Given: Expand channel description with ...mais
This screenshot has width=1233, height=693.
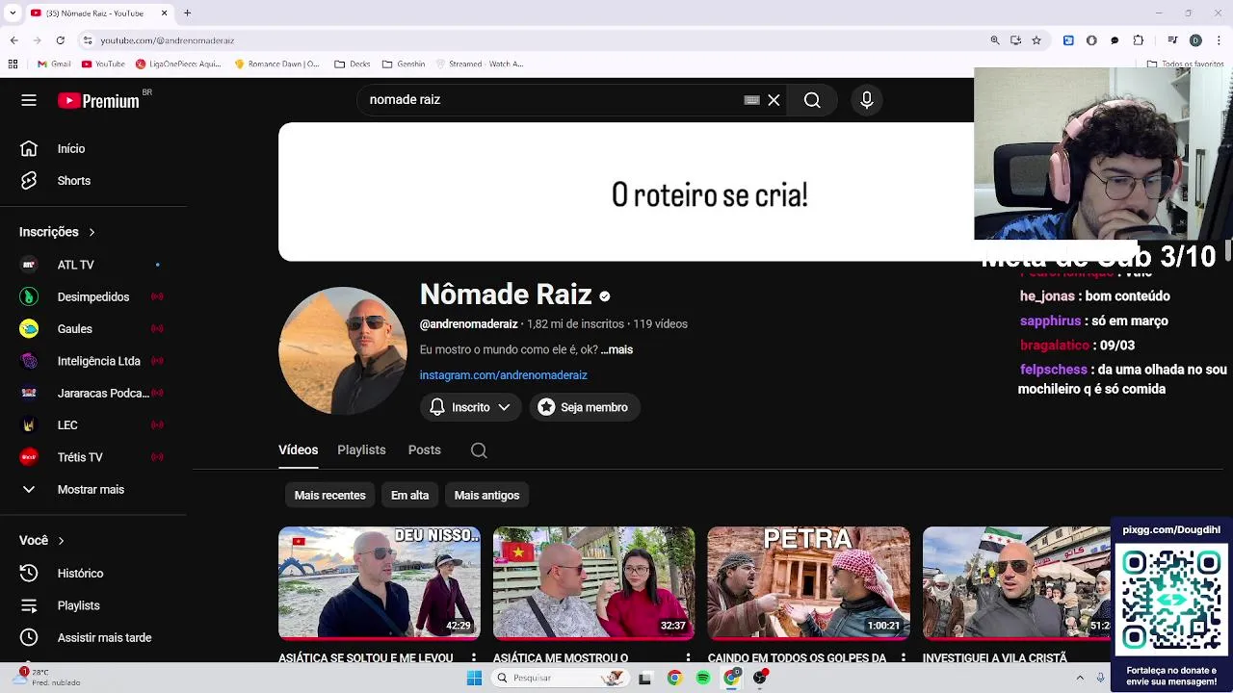Looking at the screenshot, I should (x=616, y=350).
